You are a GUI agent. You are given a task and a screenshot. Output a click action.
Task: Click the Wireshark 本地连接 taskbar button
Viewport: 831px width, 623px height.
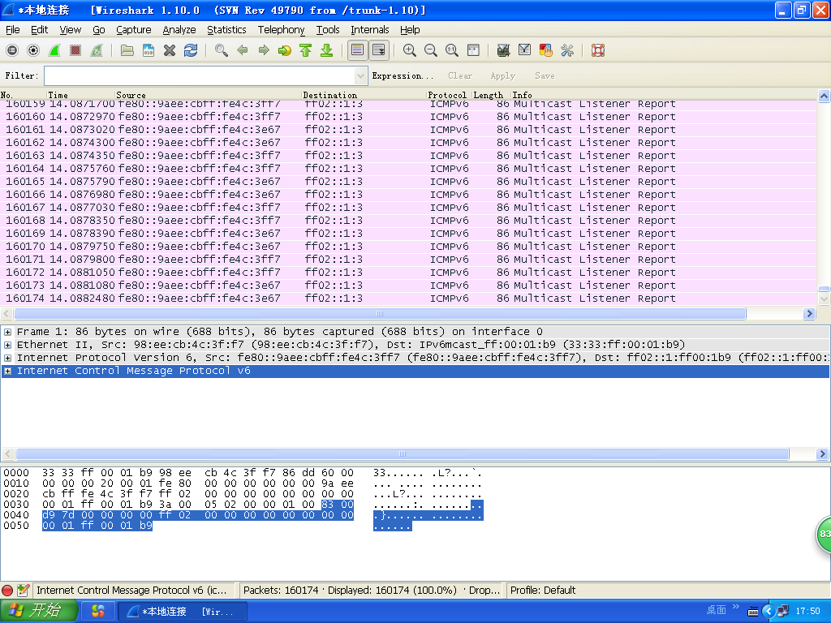coord(182,612)
